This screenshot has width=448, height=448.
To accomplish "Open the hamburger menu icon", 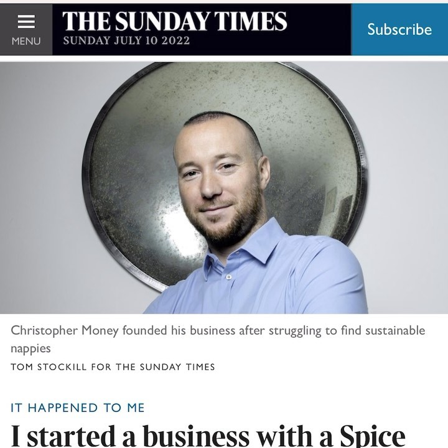I will click(26, 22).
